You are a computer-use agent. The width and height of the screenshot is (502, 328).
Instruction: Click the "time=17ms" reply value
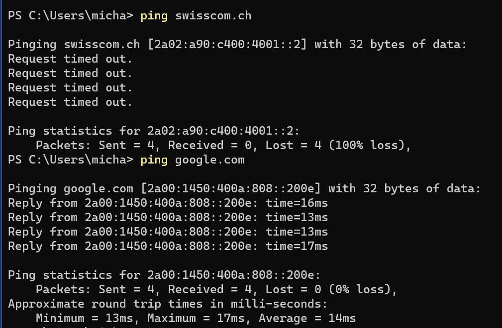[297, 246]
